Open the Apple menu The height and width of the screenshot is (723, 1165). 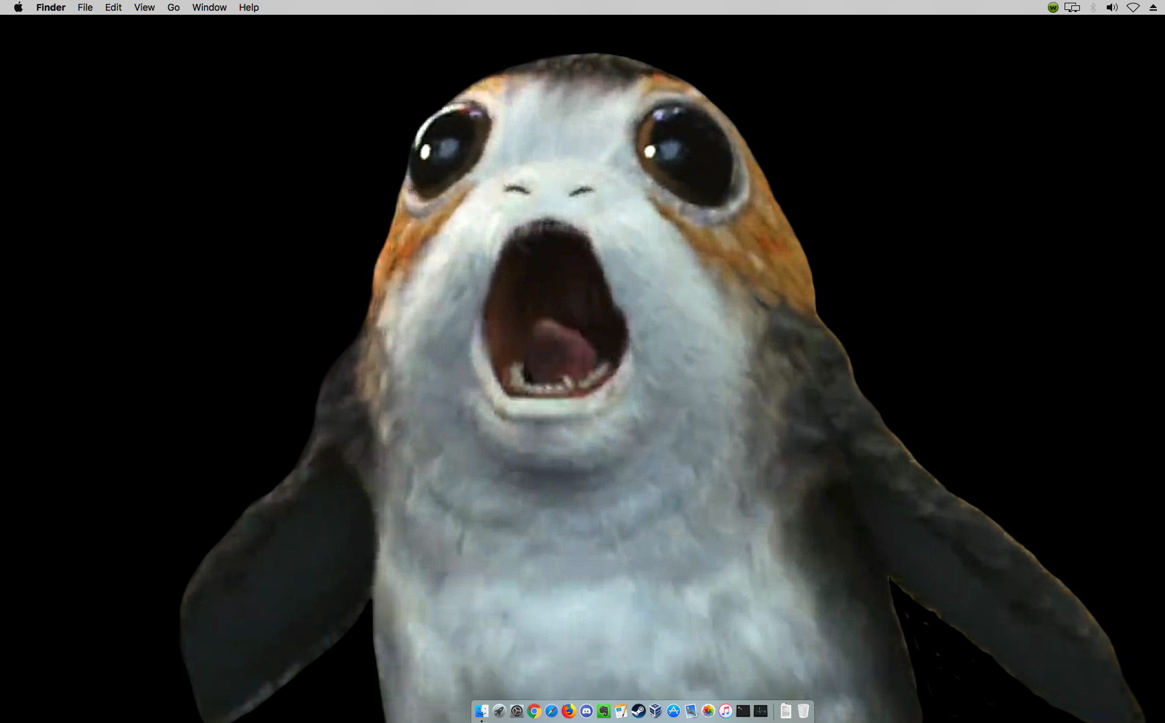pos(18,7)
